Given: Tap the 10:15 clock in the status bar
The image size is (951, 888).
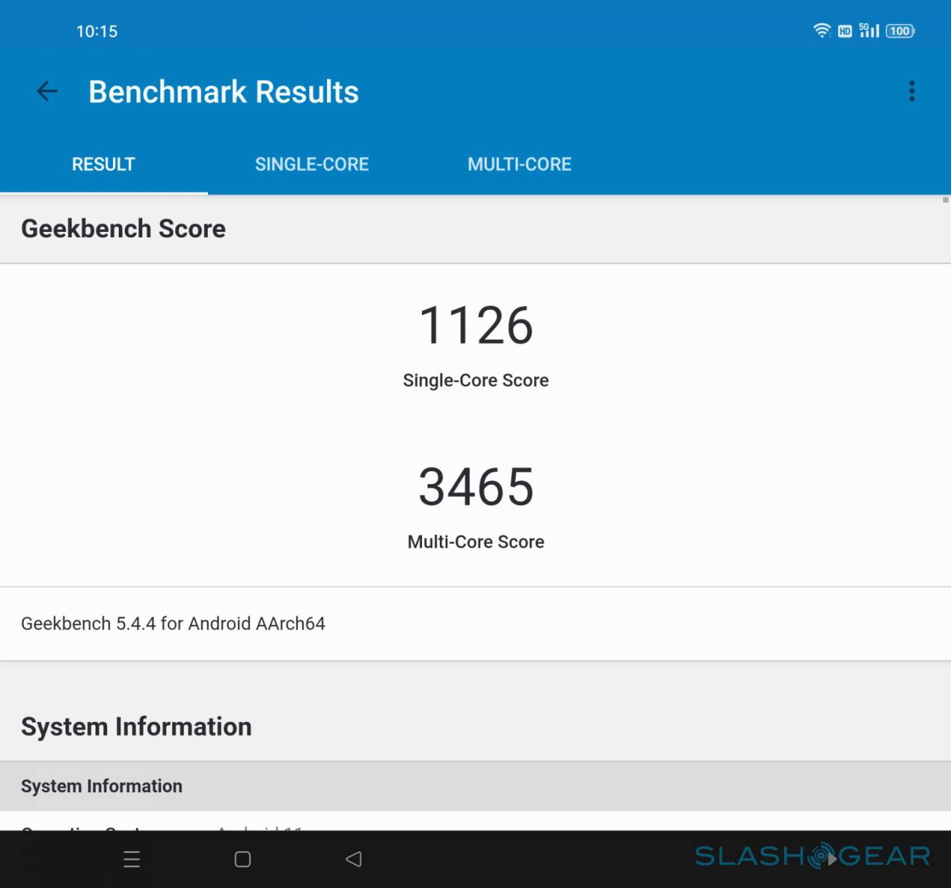Looking at the screenshot, I should [96, 31].
